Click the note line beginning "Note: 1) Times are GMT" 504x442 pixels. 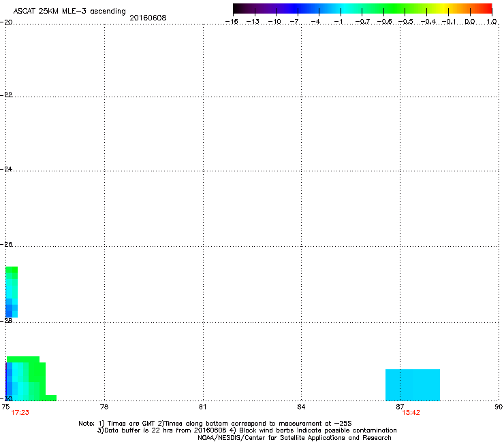[x=215, y=424]
